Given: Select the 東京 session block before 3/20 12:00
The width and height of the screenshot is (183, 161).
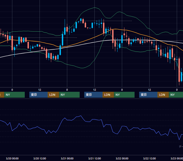Looking at the screenshot, I should (x=38, y=95).
